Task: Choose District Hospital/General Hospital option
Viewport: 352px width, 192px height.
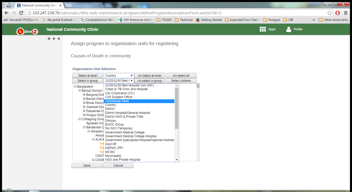Action: point(127,113)
